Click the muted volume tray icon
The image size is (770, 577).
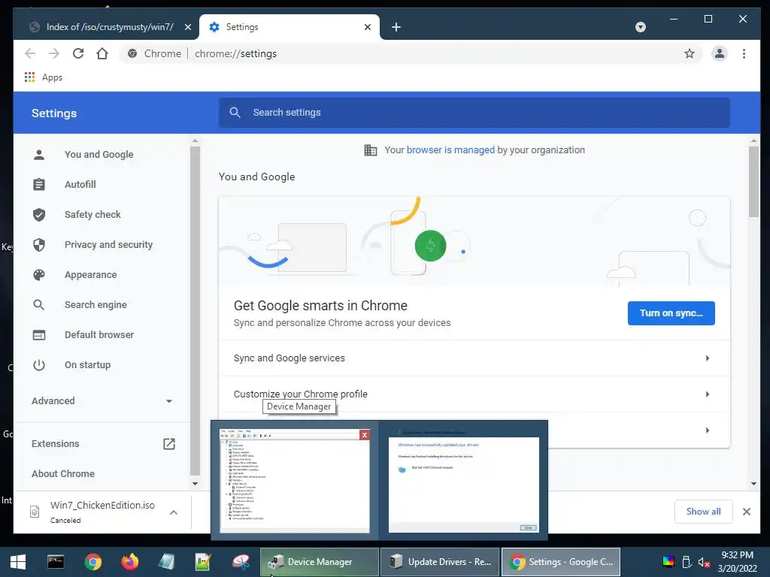(704, 562)
